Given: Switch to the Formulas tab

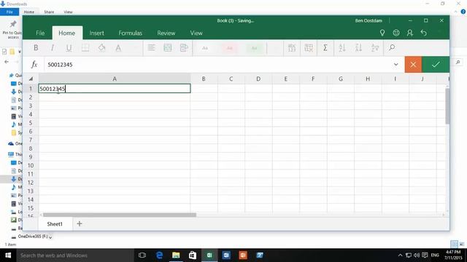Looking at the screenshot, I should pos(130,33).
